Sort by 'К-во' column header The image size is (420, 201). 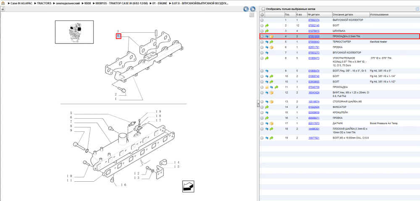pos(301,14)
